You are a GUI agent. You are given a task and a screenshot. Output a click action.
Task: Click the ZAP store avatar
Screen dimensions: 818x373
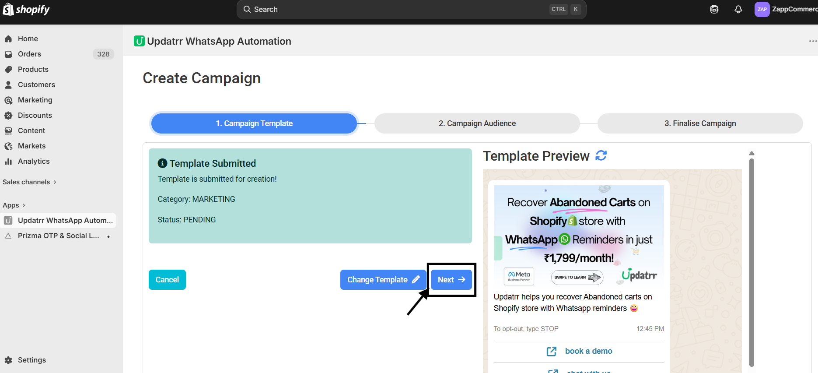pyautogui.click(x=762, y=9)
